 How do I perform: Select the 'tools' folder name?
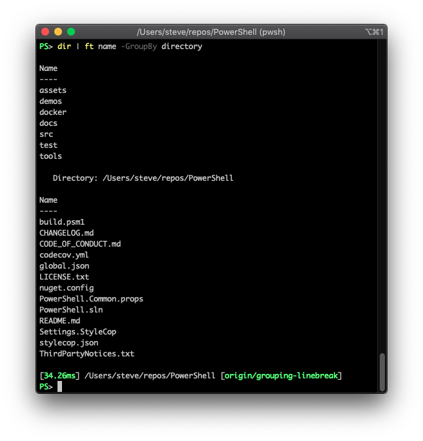pos(50,156)
